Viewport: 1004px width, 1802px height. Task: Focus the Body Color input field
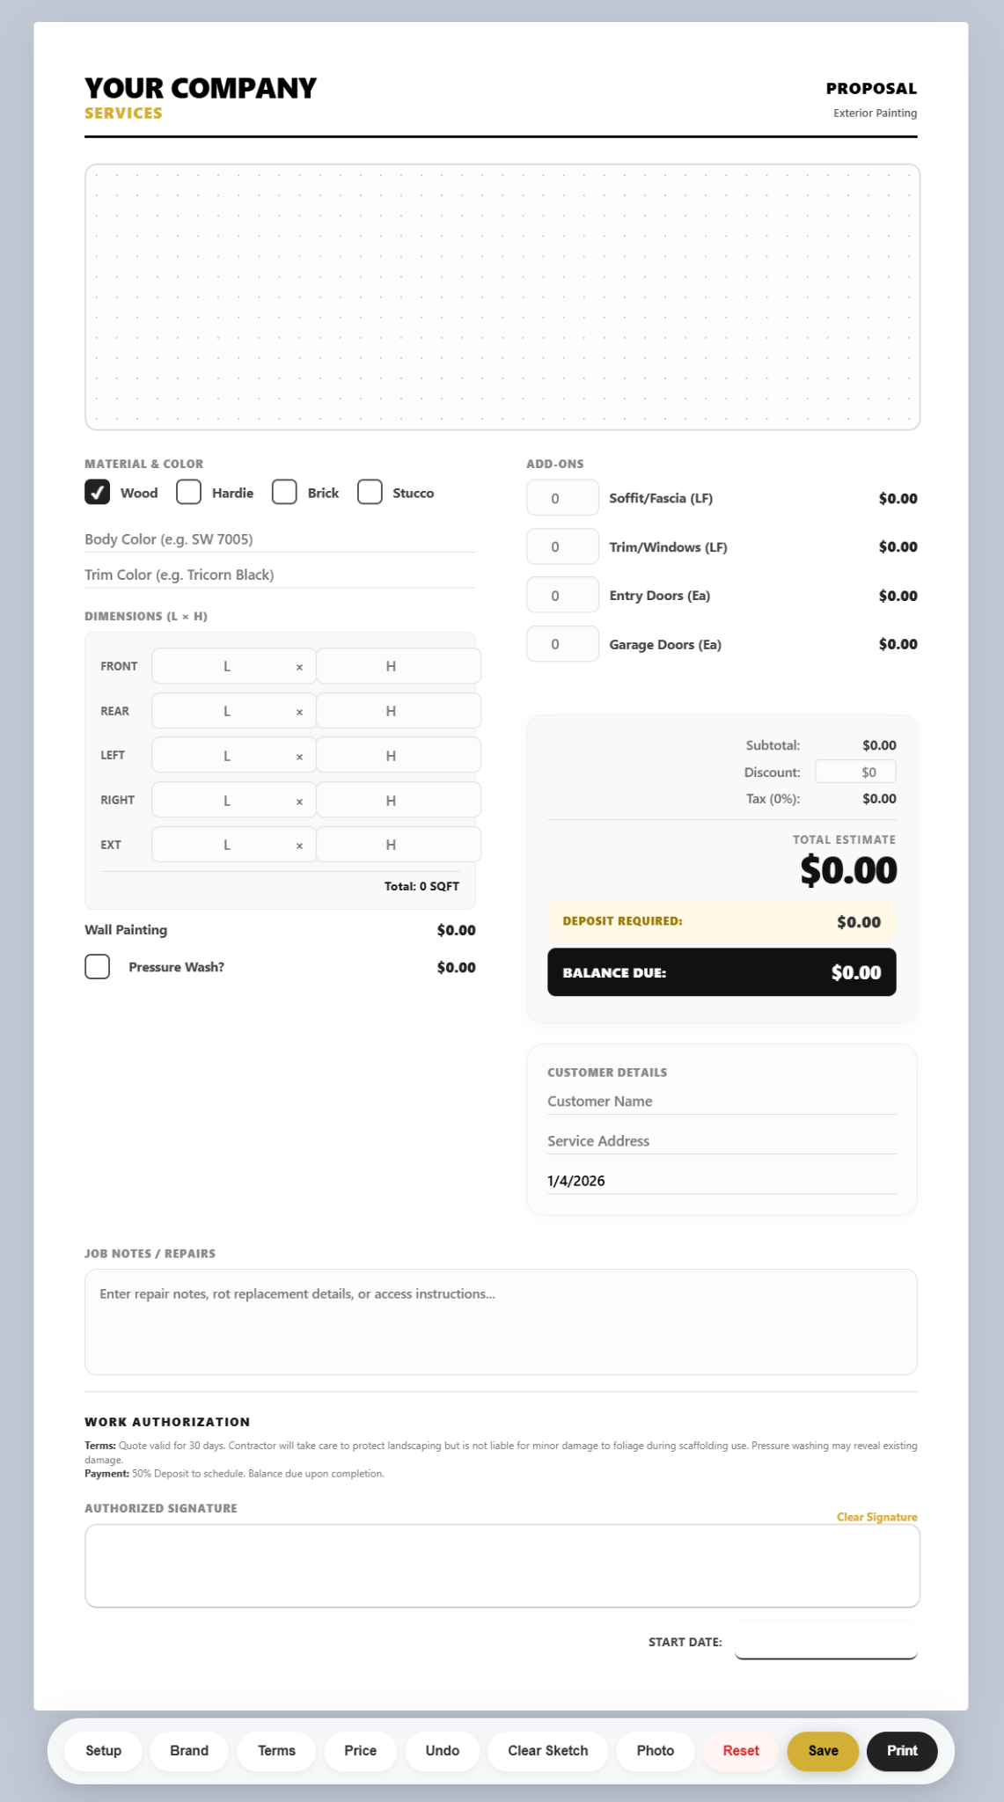[280, 539]
